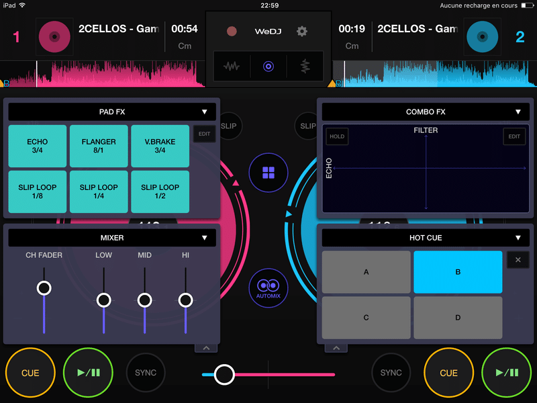This screenshot has height=403, width=537.
Task: Play/pause deck 1
Action: pos(89,373)
